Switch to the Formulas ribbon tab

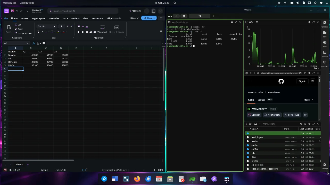(x=54, y=18)
